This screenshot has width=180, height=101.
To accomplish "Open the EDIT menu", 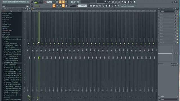I will click(6, 2).
